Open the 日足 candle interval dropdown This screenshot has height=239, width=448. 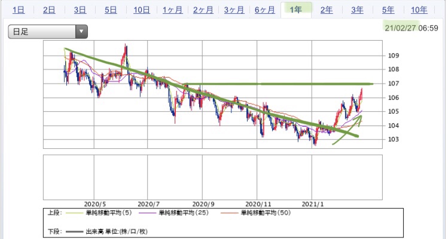point(48,32)
